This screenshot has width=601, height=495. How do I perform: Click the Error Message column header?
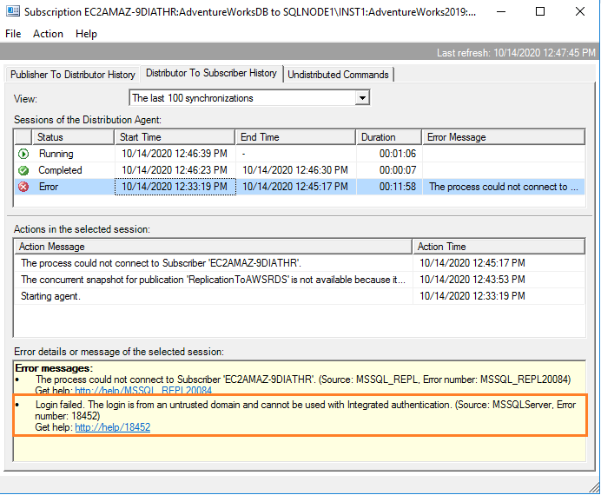pyautogui.click(x=504, y=137)
